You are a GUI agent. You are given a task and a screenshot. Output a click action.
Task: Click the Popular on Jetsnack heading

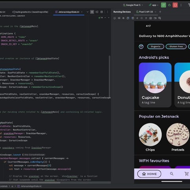pos(159,116)
